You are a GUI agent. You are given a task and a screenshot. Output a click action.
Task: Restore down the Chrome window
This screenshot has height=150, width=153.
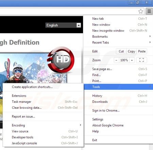click(x=138, y=2)
